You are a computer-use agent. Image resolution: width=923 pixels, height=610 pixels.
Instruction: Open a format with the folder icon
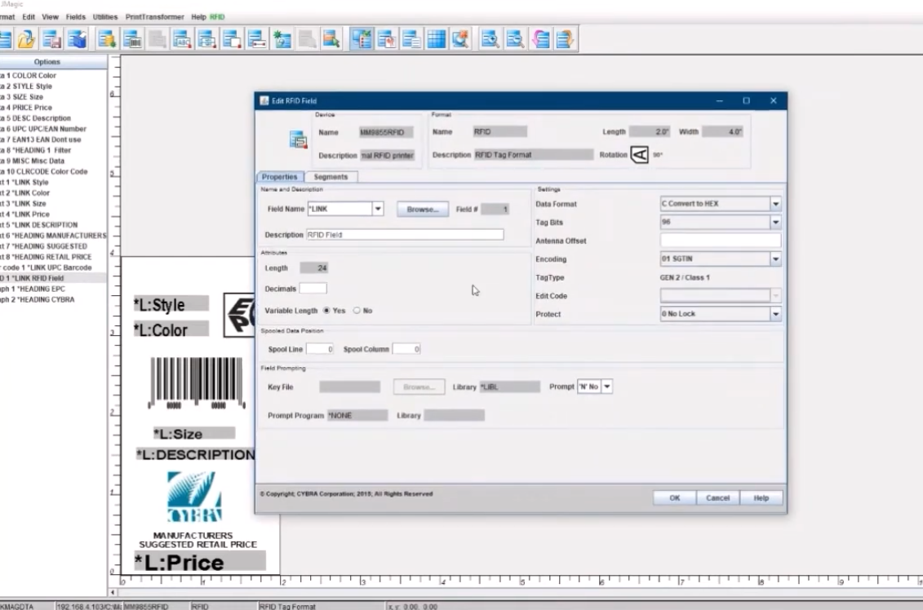(x=26, y=39)
